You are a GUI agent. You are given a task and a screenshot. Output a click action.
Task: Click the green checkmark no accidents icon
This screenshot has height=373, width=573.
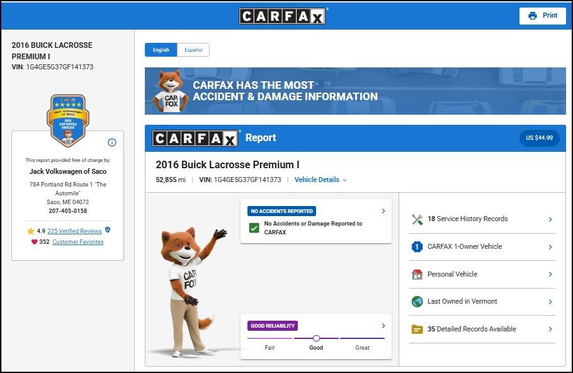[x=254, y=228]
